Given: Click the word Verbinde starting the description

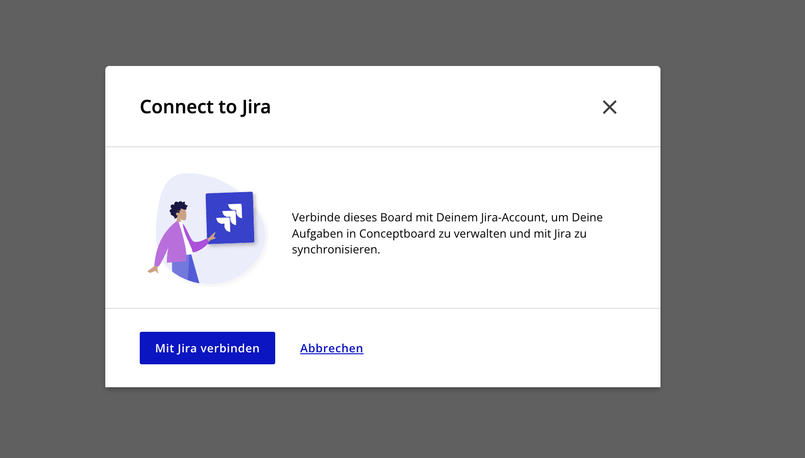Looking at the screenshot, I should (x=316, y=218).
